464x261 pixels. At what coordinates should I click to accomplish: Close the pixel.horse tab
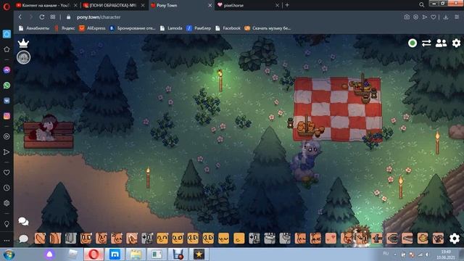(277, 5)
